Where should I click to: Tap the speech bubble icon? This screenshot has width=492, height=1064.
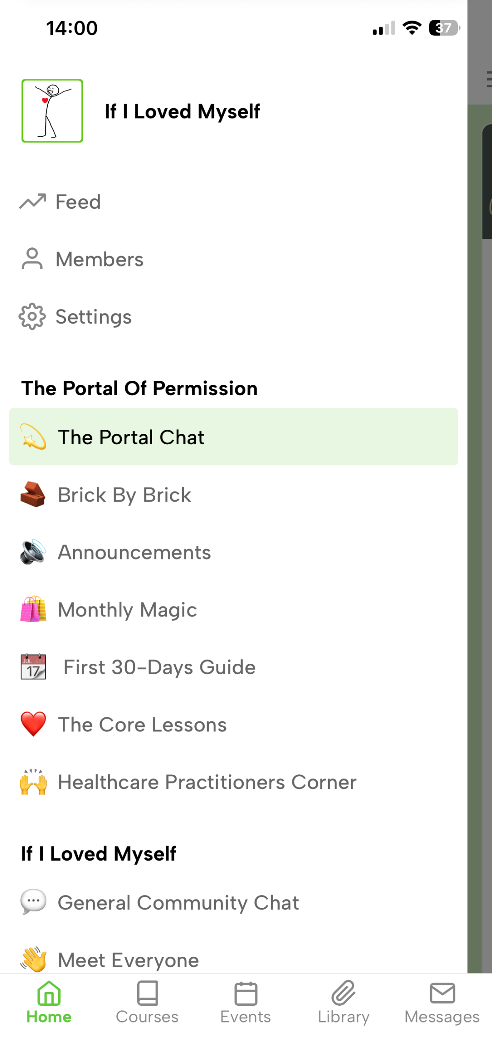[33, 902]
